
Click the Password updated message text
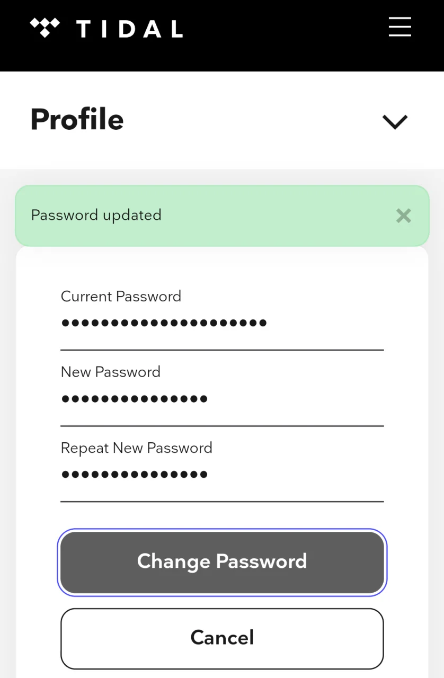[x=96, y=215]
